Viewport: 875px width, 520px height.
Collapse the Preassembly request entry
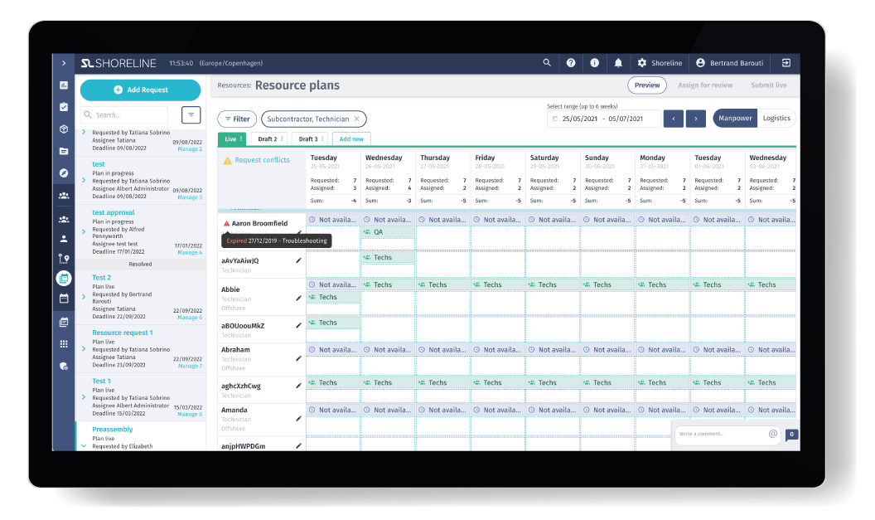tap(84, 446)
